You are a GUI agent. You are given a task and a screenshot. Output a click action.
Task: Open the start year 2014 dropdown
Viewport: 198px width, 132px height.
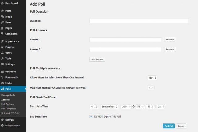(x=126, y=107)
